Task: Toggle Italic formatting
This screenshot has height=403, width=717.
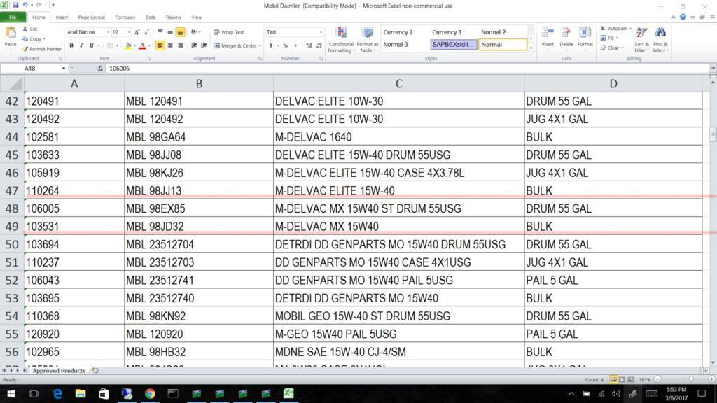Action: tap(81, 45)
